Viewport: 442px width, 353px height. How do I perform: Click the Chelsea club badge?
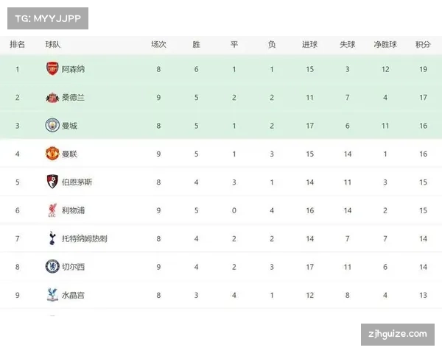[x=52, y=266]
